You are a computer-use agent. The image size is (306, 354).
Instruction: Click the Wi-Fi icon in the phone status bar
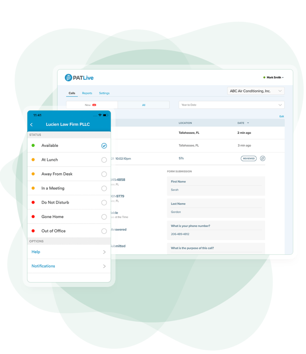pyautogui.click(x=100, y=115)
